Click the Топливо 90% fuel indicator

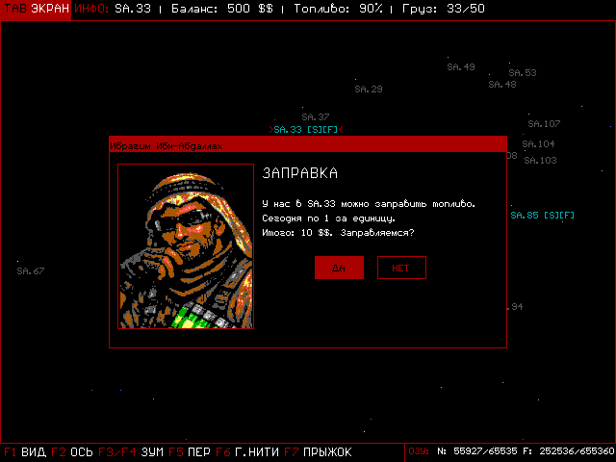coord(338,9)
